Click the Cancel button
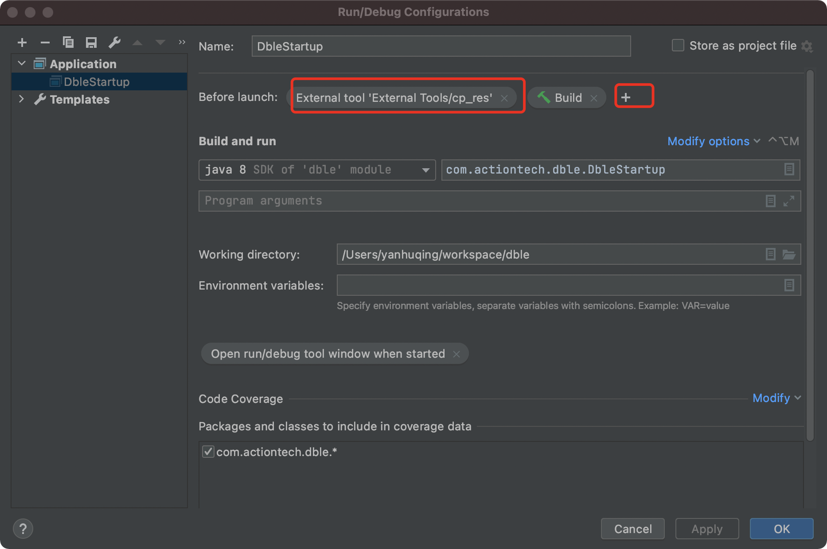The height and width of the screenshot is (549, 827). pyautogui.click(x=632, y=529)
